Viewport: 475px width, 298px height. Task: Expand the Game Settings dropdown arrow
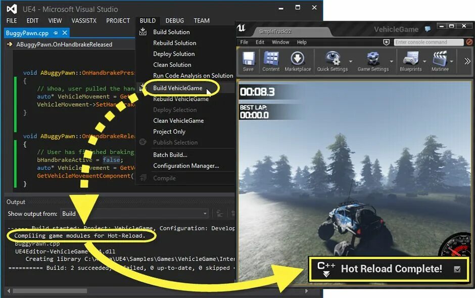tap(392, 62)
